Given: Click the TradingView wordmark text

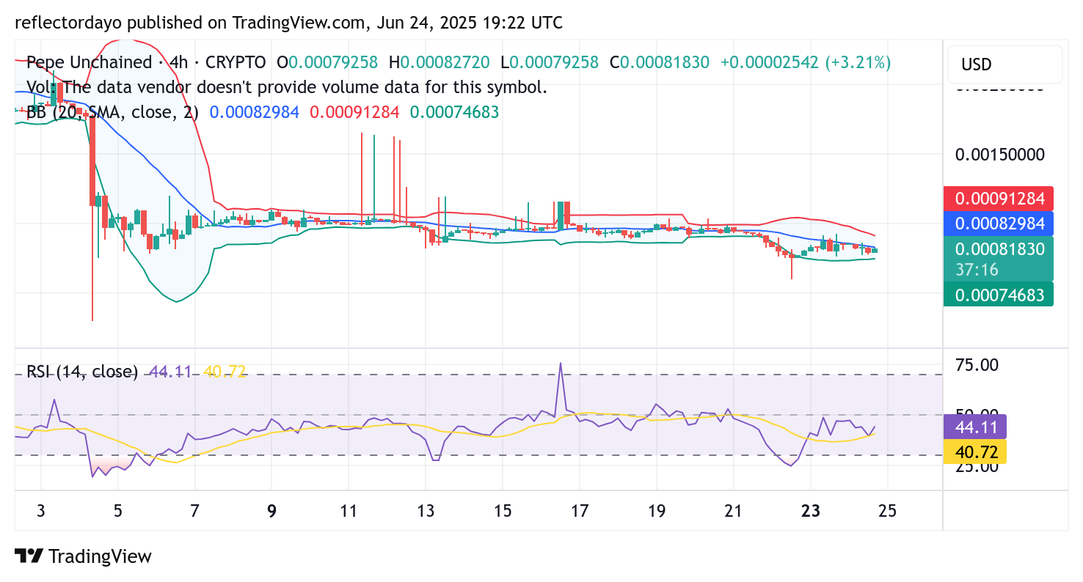Looking at the screenshot, I should coord(100,556).
